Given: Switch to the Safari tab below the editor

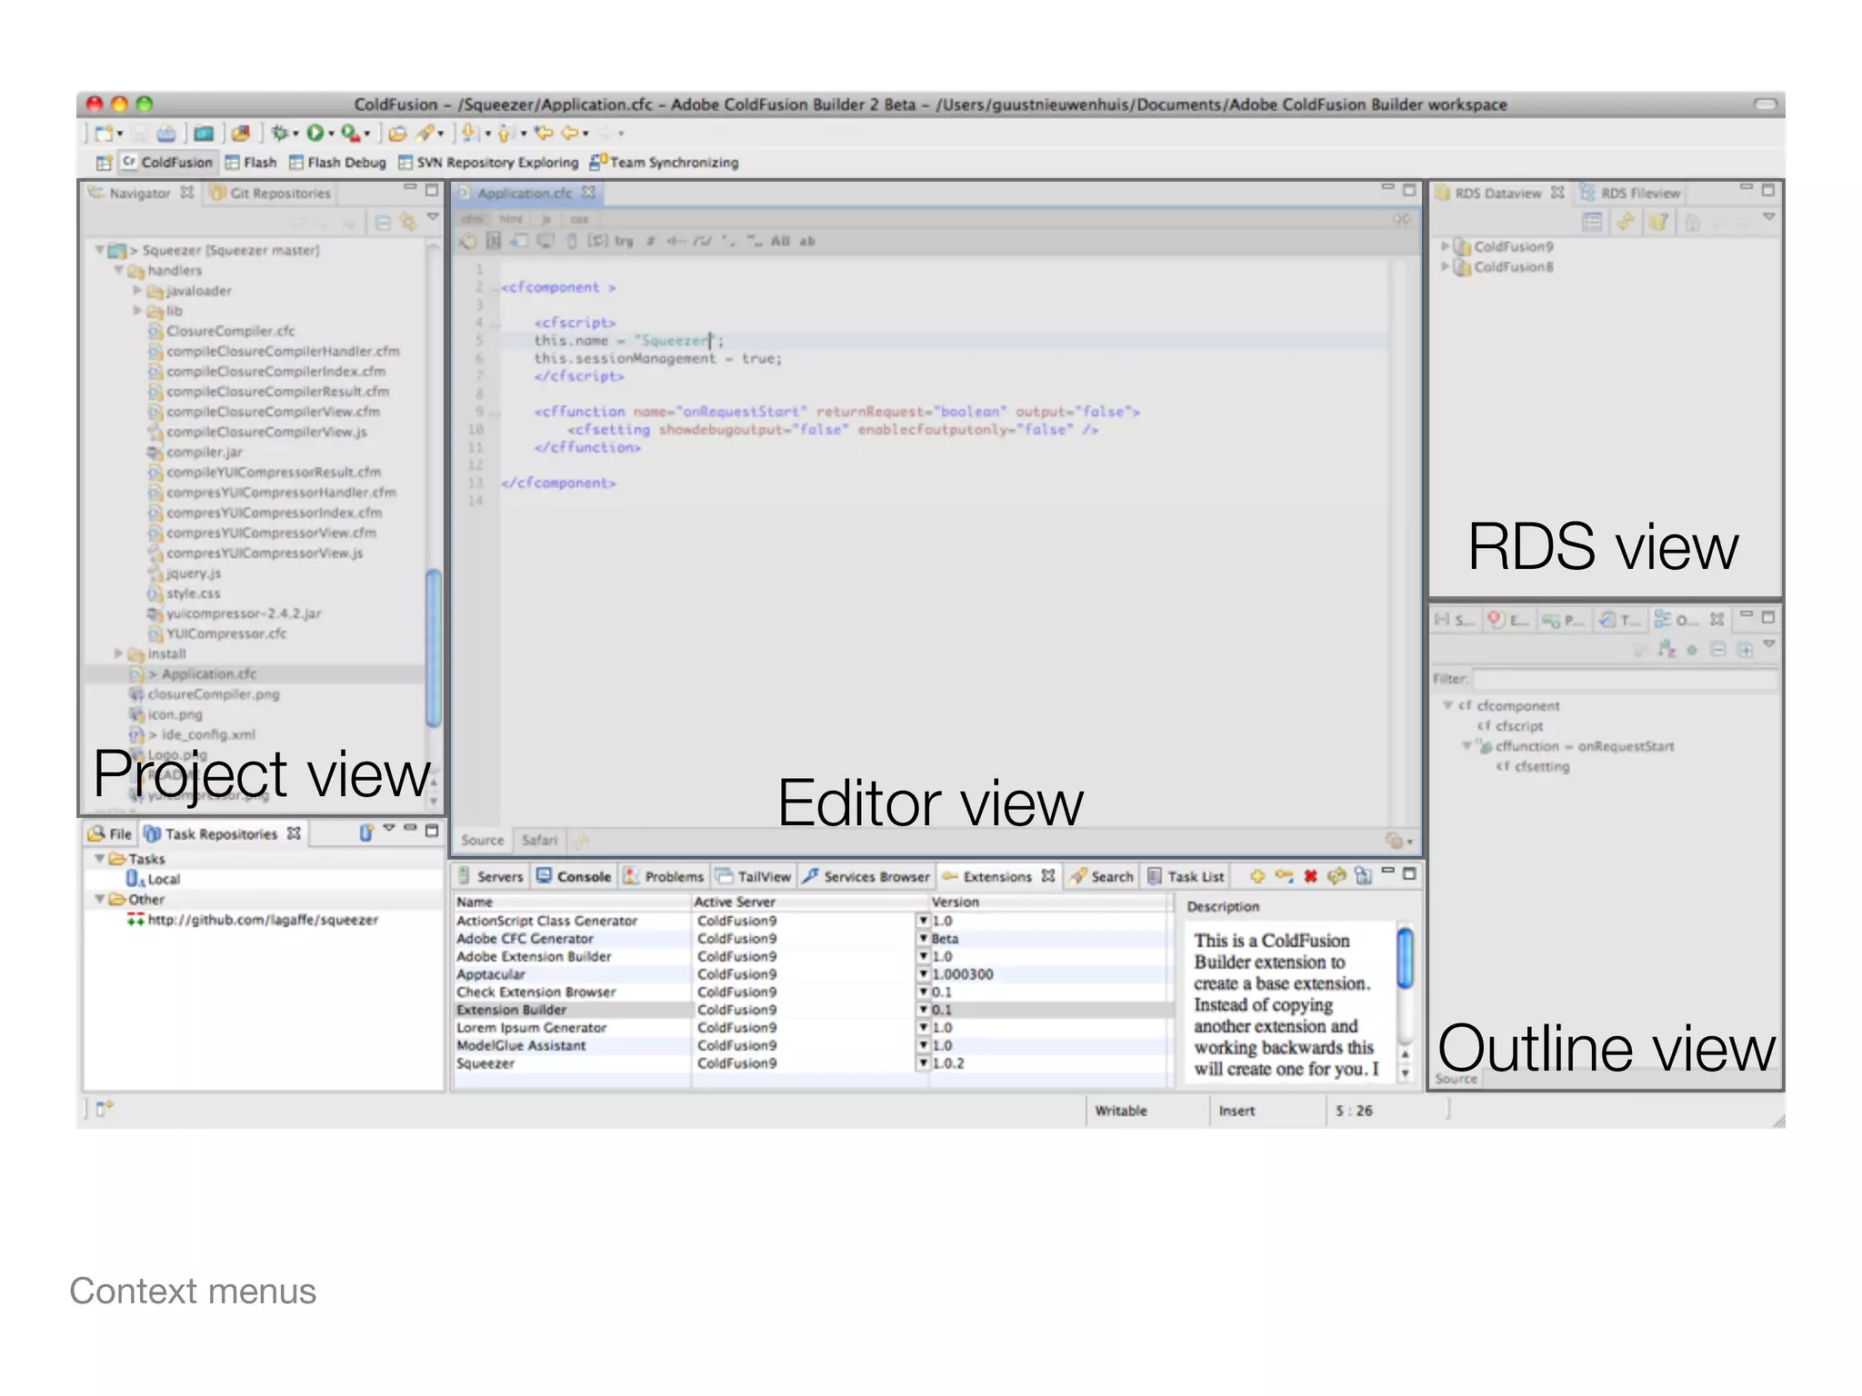Looking at the screenshot, I should (539, 841).
